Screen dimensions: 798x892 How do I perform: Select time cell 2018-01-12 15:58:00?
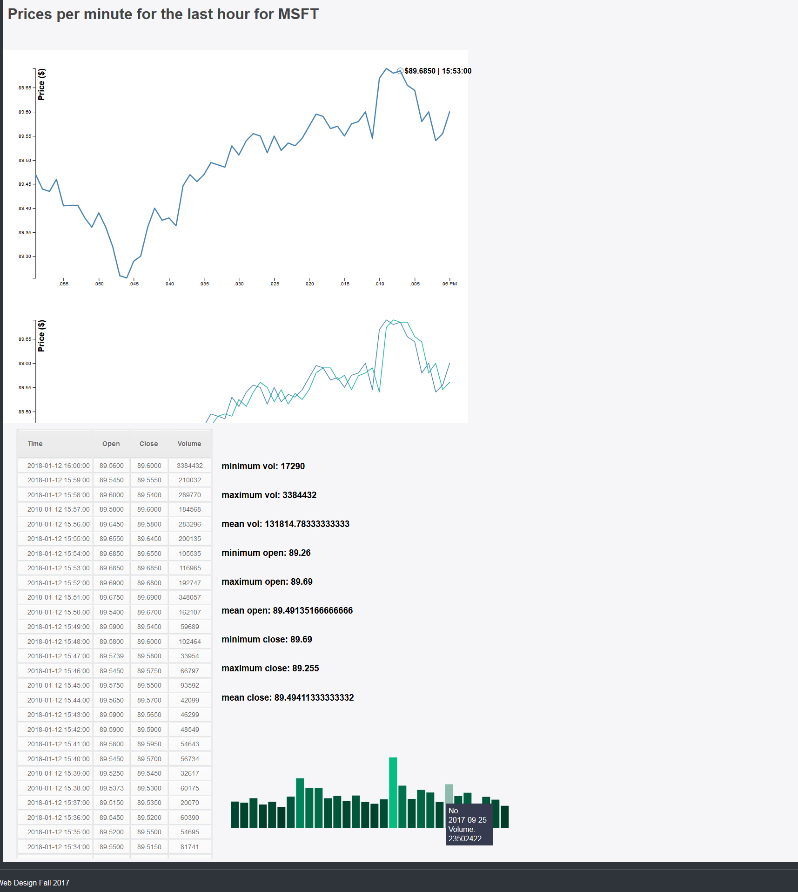pos(58,495)
